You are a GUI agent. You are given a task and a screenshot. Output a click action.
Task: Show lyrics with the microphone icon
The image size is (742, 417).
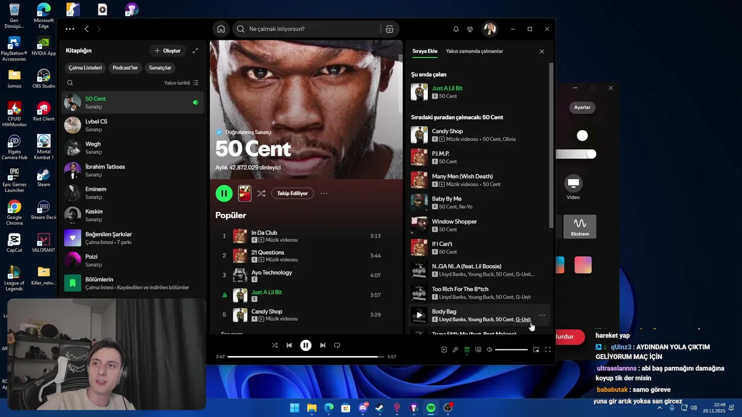(455, 350)
